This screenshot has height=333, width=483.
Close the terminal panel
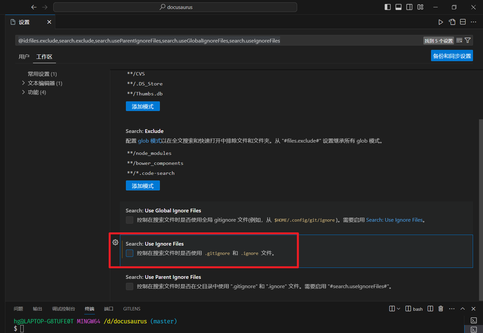(473, 309)
